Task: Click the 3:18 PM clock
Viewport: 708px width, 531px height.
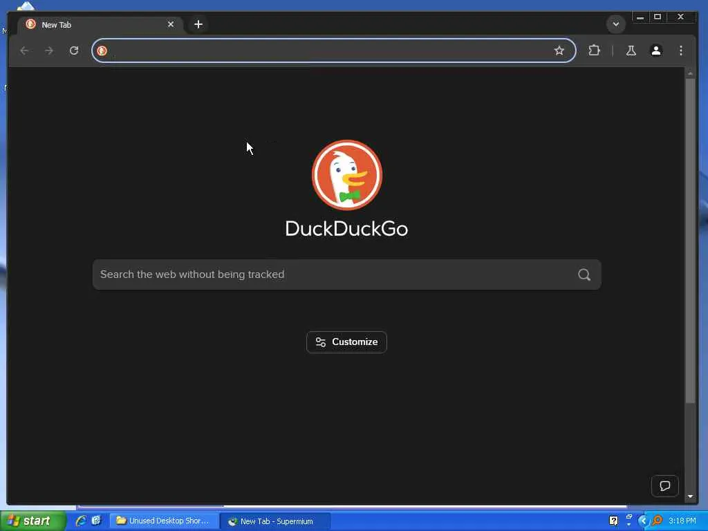Action: pos(682,521)
